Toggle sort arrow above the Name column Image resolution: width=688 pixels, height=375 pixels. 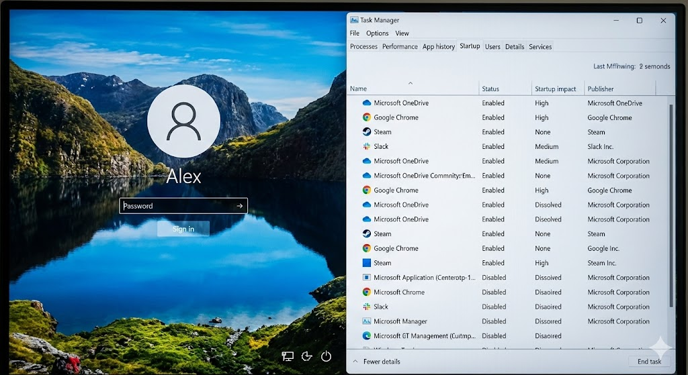[x=411, y=83]
